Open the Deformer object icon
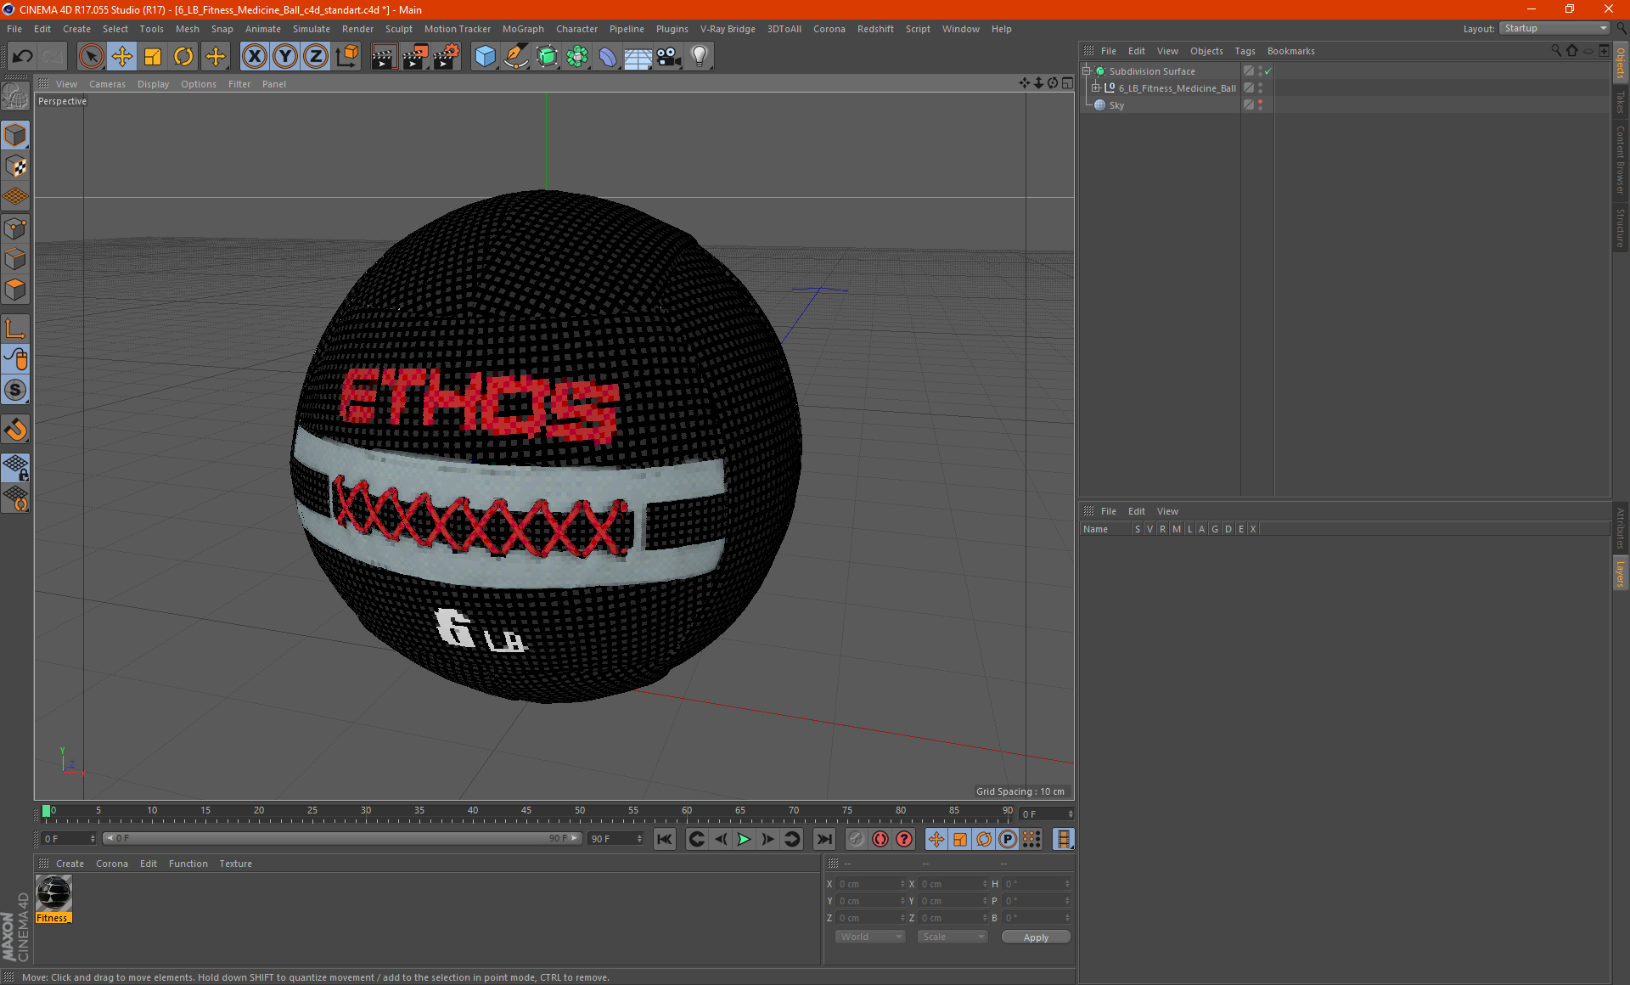1630x985 pixels. click(x=608, y=57)
